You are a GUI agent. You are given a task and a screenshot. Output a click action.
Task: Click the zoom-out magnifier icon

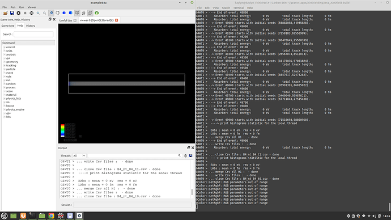[38, 13]
